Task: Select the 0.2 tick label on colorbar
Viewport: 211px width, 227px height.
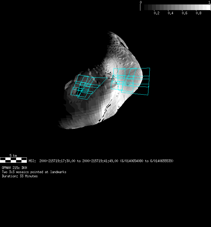Action: [156, 13]
